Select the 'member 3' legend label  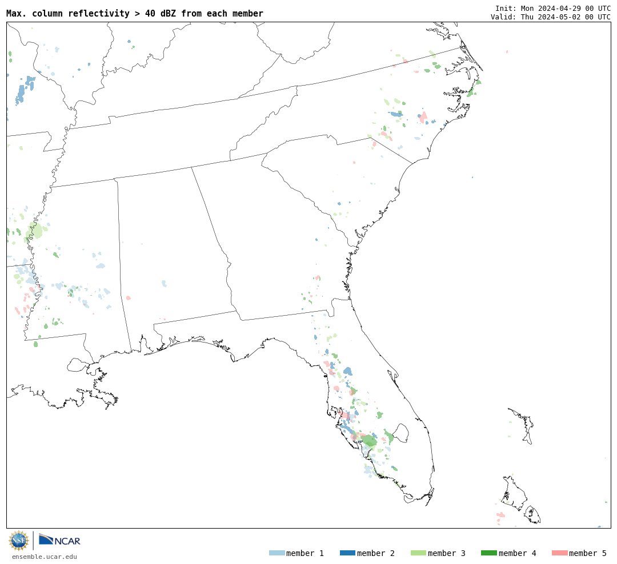click(x=447, y=553)
